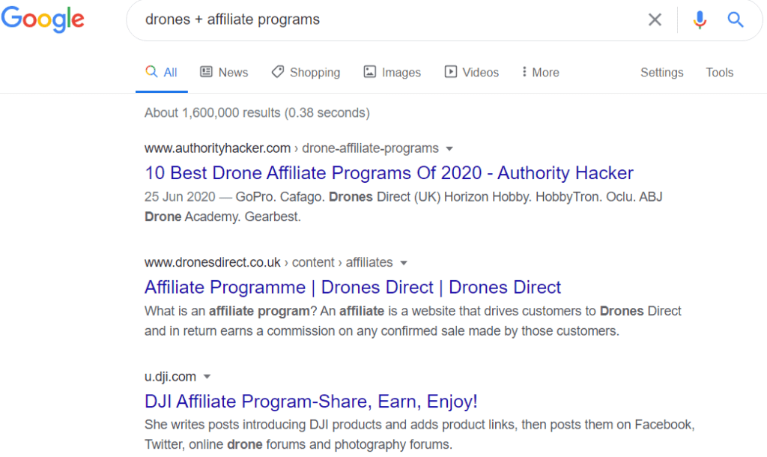Click the Videos tab play icon
This screenshot has width=767, height=457.
click(450, 72)
